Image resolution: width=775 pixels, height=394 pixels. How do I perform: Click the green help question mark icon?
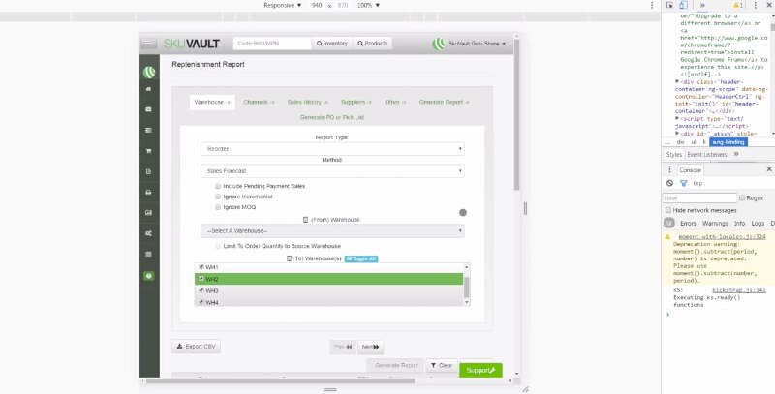click(x=148, y=276)
